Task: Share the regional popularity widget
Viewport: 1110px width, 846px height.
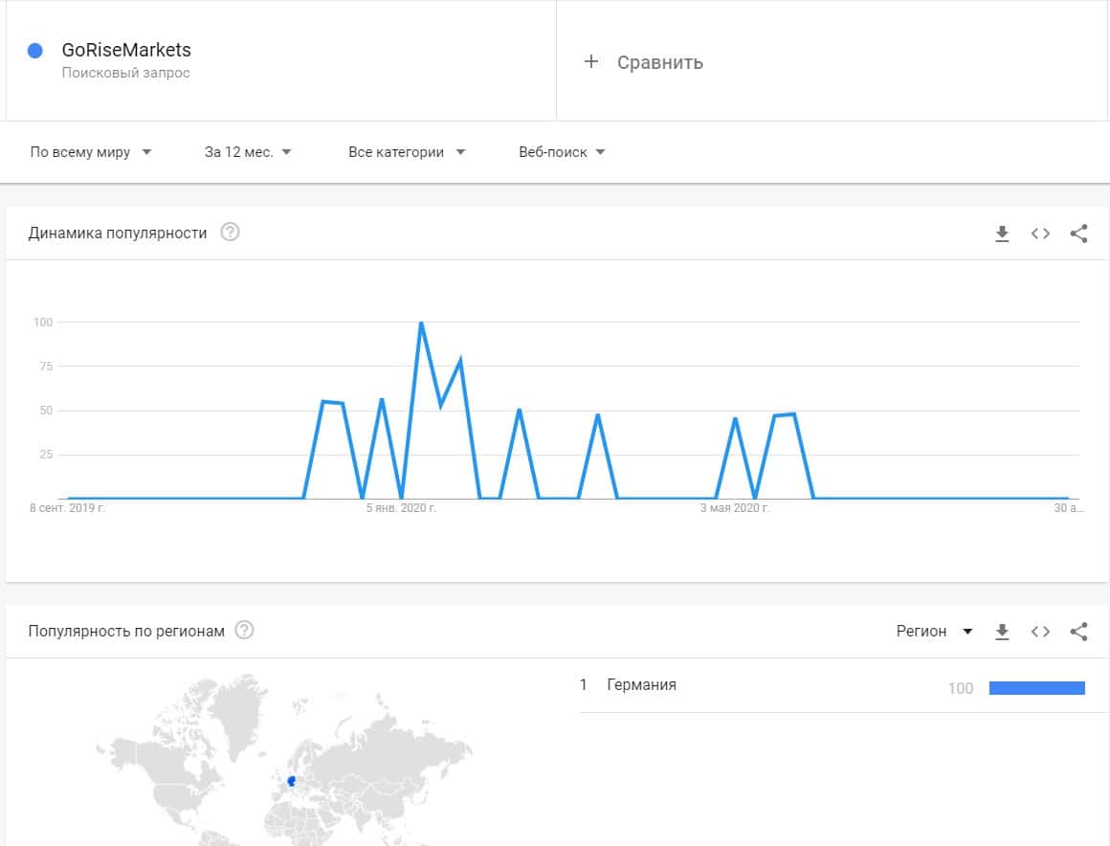Action: (x=1078, y=632)
